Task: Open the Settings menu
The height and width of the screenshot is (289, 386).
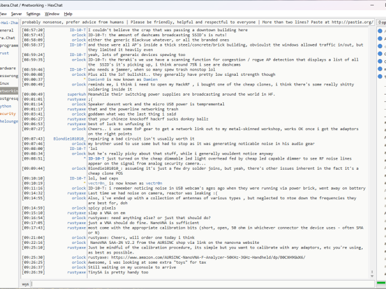Action: tap(33, 13)
